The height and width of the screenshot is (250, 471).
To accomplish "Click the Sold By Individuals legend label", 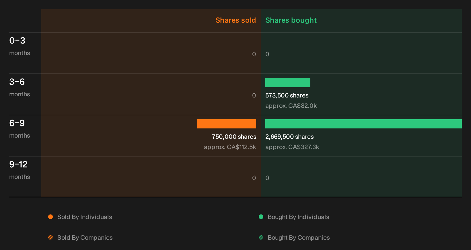I will coord(85,217).
